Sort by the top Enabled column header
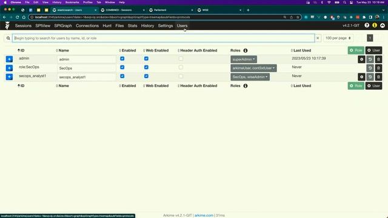 click(127, 50)
